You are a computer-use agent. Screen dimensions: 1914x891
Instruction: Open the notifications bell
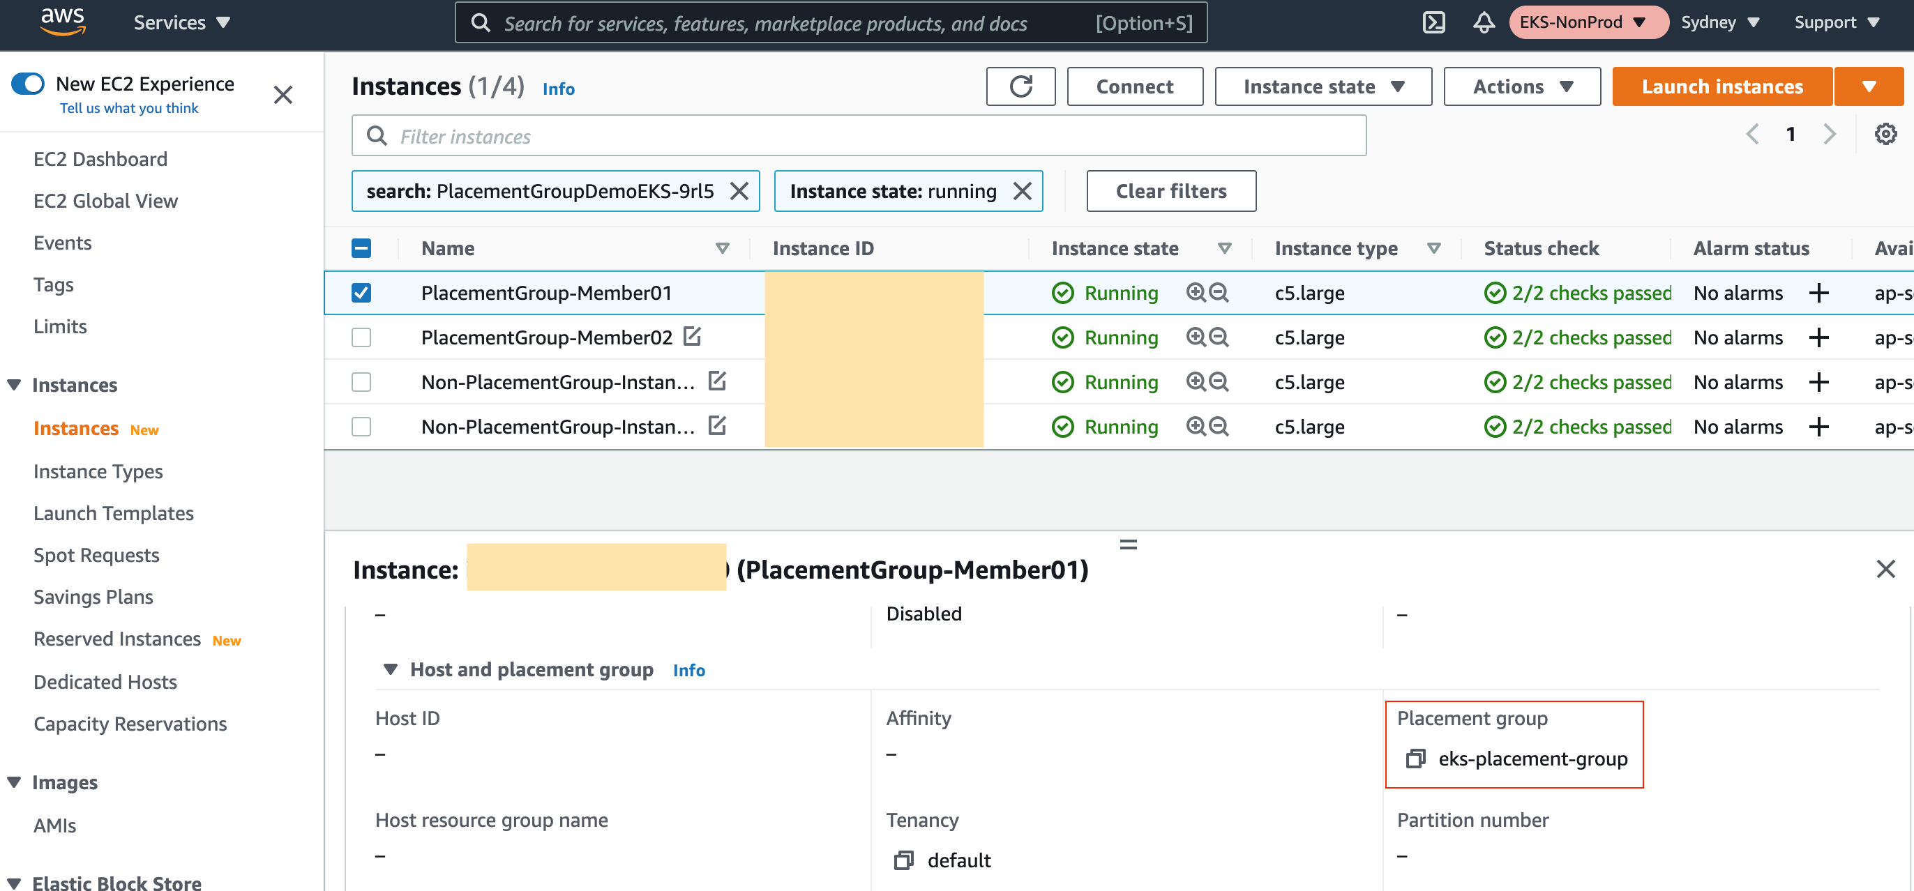[1483, 22]
